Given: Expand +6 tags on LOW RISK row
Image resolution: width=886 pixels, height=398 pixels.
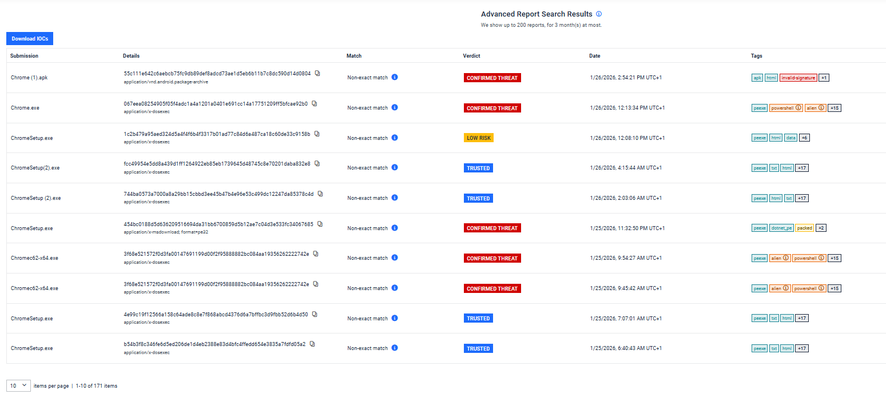Looking at the screenshot, I should pos(805,138).
